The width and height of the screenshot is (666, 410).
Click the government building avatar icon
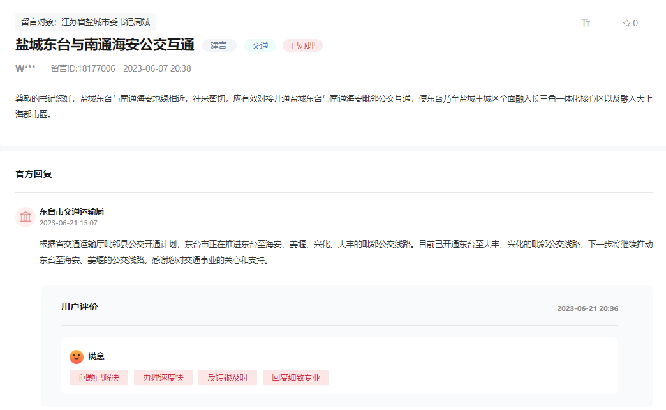coord(25,216)
